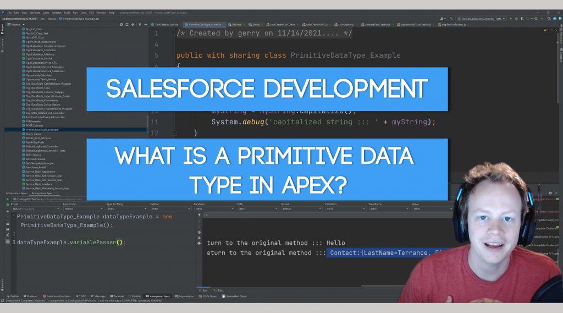Click into the log search field
The width and height of the screenshot is (563, 313).
tap(328, 215)
